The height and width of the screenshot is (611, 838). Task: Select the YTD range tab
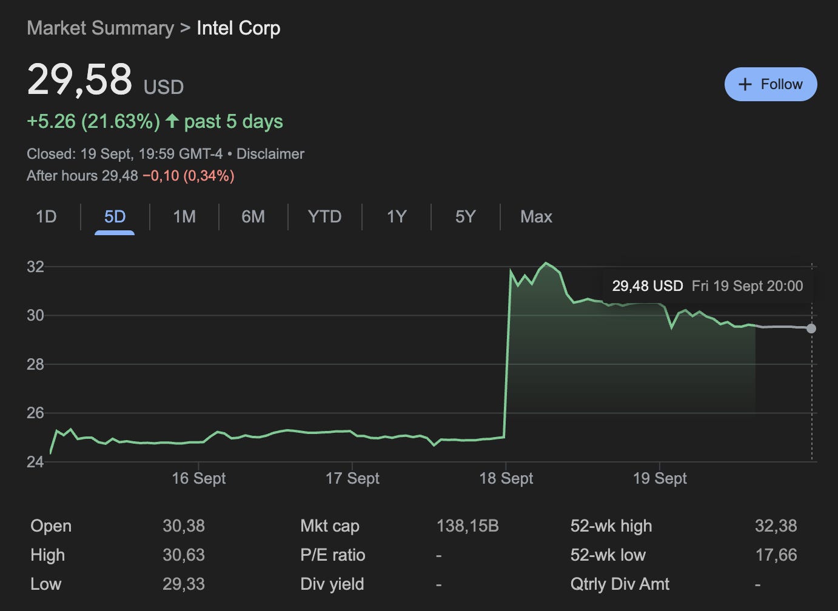324,216
